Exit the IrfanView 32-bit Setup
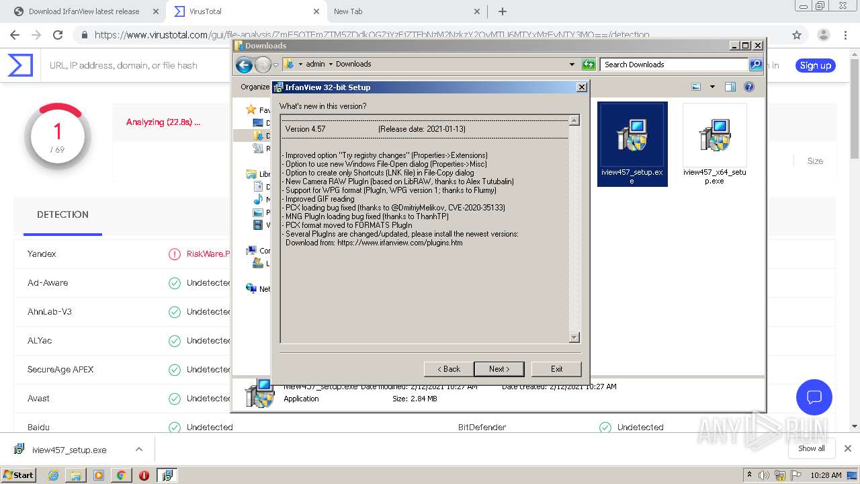The width and height of the screenshot is (860, 484). (x=556, y=369)
